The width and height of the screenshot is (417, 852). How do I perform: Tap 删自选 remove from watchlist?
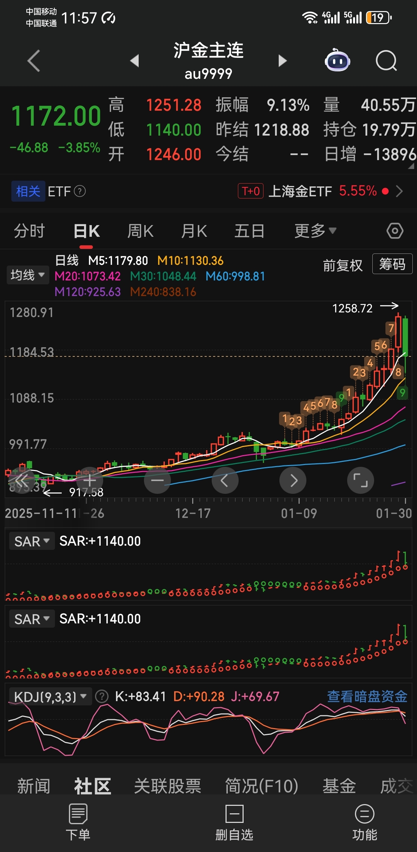tap(234, 823)
